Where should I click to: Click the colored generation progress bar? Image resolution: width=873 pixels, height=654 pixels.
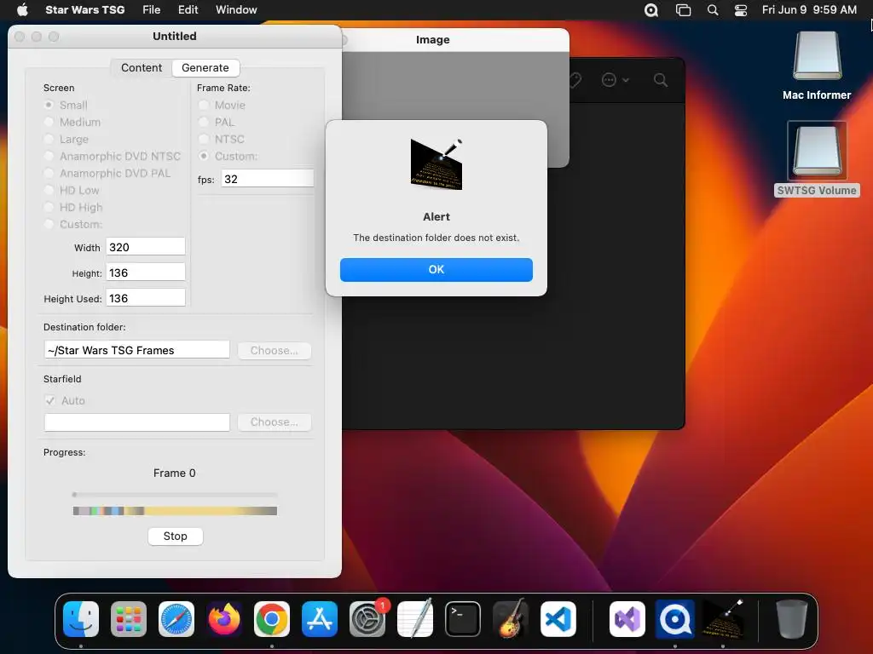[175, 511]
